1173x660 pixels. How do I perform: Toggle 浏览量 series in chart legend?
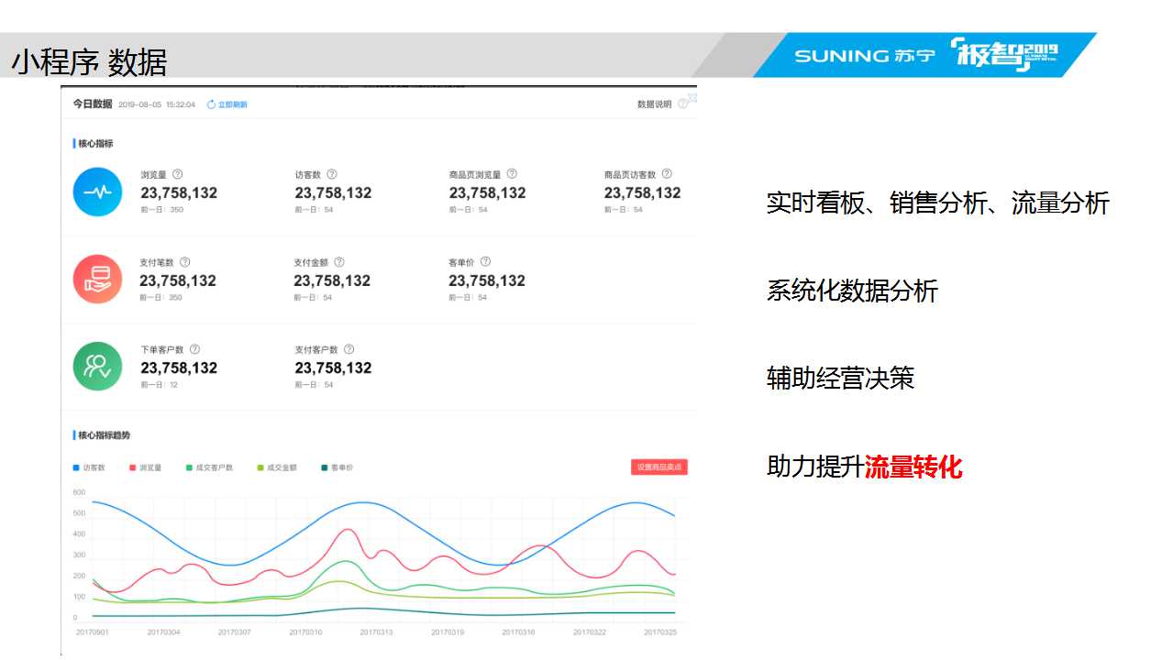pos(146,467)
